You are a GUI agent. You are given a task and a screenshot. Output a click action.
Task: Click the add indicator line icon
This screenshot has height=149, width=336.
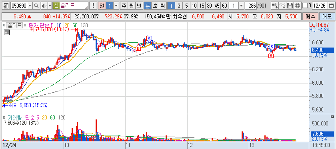point(283,6)
